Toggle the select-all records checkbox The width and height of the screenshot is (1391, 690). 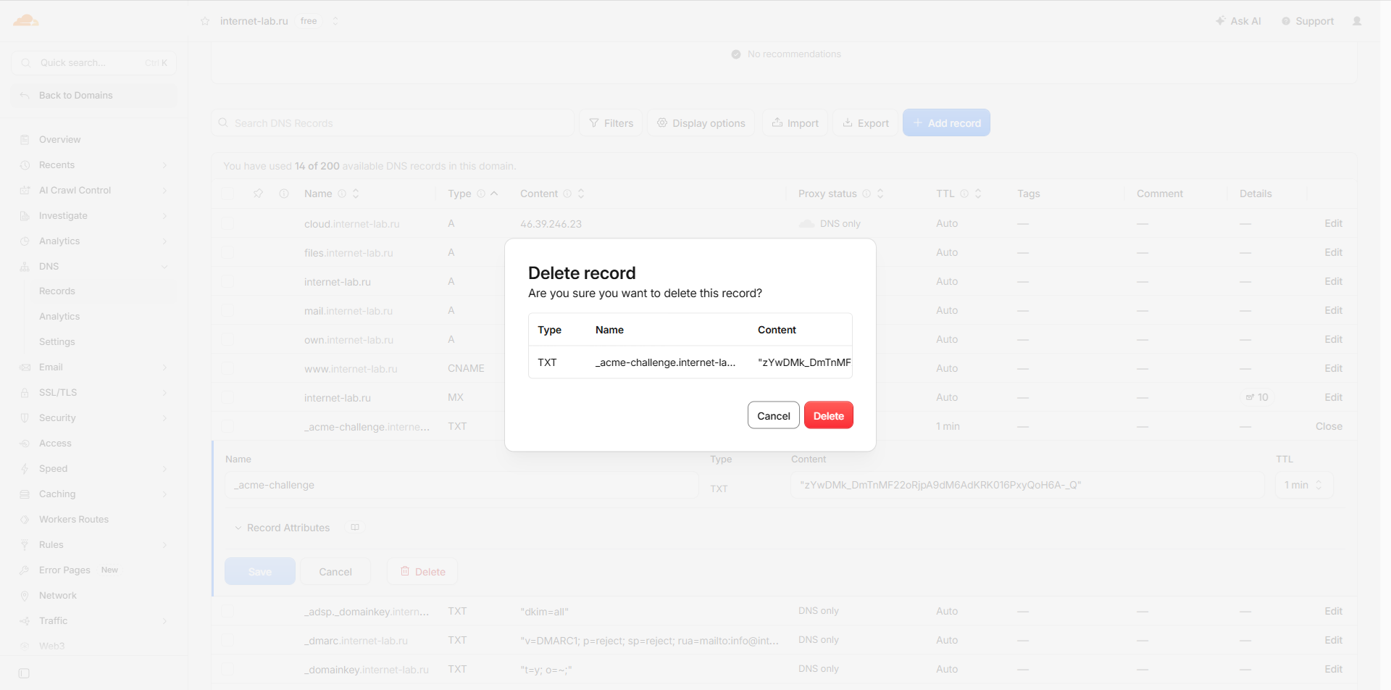coord(228,194)
